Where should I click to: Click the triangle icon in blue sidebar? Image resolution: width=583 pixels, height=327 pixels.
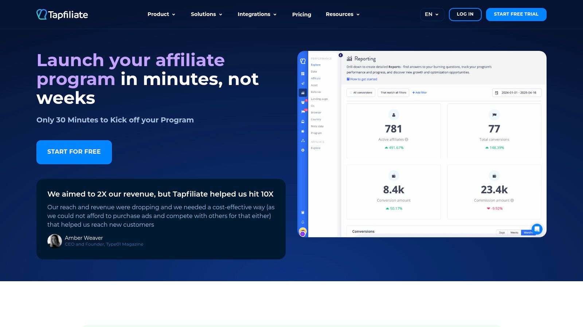point(303,141)
